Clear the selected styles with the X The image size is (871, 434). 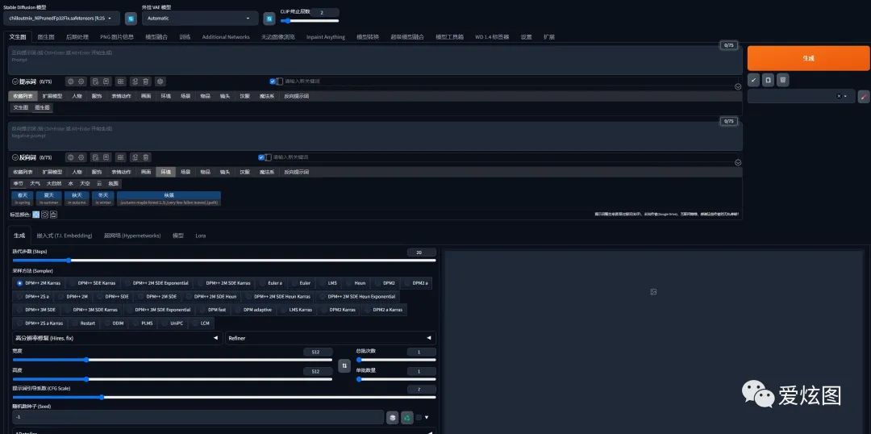(x=839, y=96)
